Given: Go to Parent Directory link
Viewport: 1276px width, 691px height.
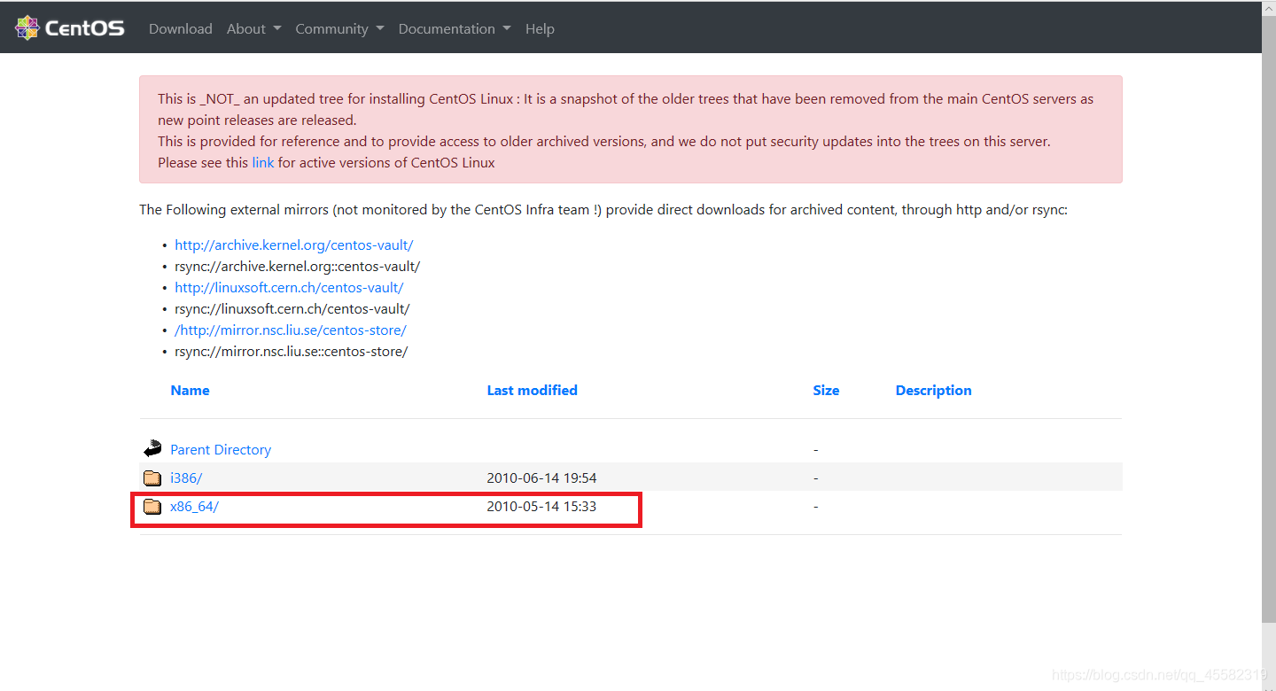Looking at the screenshot, I should 221,450.
